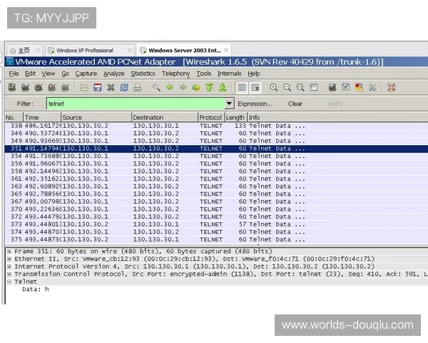
Task: Open the View menu
Action: pos(49,74)
